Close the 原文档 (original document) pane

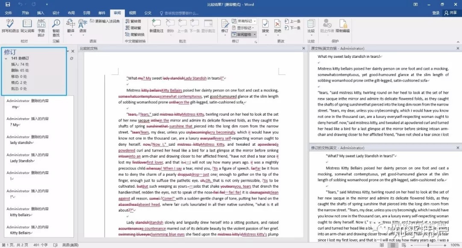(458, 48)
